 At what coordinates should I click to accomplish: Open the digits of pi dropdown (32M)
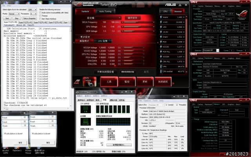tap(32, 9)
